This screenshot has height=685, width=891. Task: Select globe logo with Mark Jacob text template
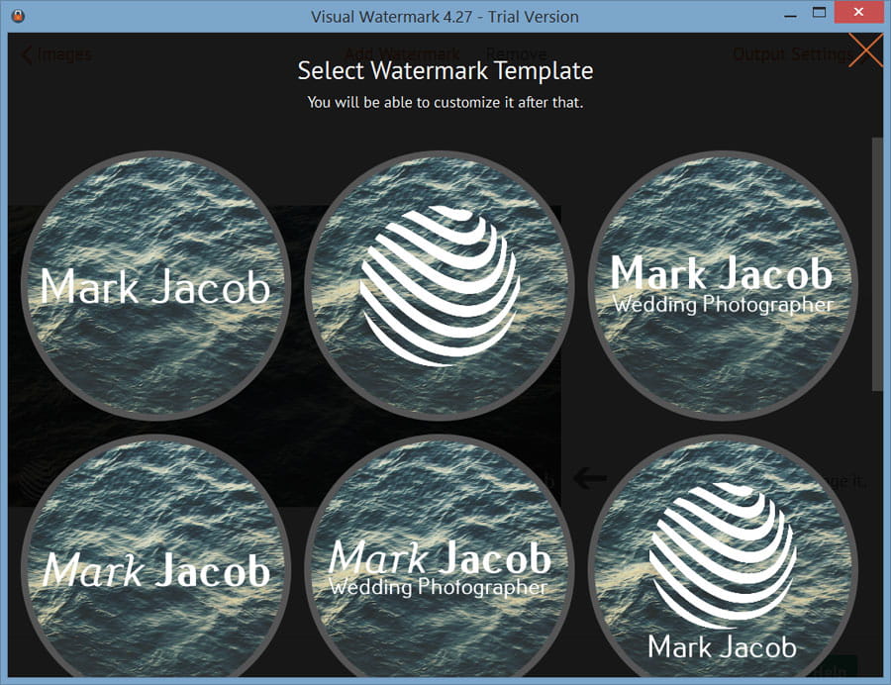tap(723, 555)
